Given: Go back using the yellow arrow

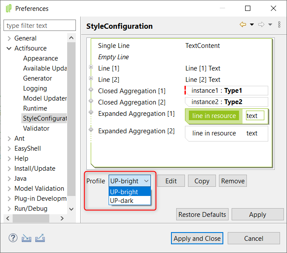Looking at the screenshot, I should tap(243, 25).
